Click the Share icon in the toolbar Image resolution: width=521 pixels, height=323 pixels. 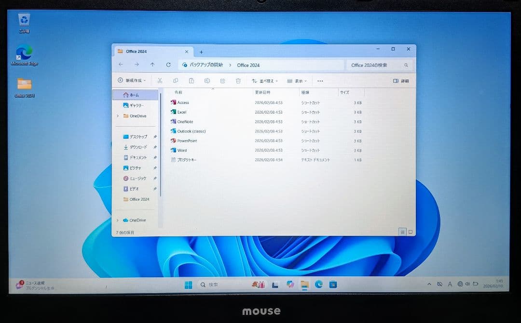(223, 81)
